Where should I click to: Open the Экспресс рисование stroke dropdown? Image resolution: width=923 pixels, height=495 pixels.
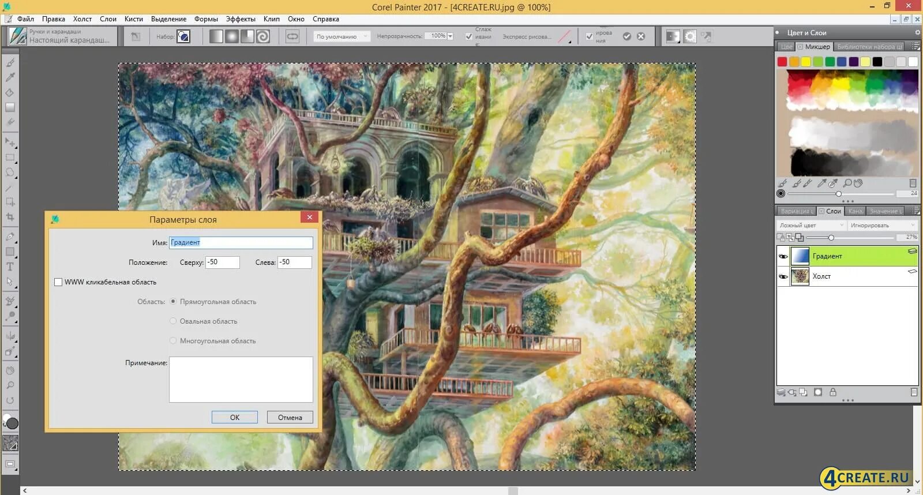point(566,36)
